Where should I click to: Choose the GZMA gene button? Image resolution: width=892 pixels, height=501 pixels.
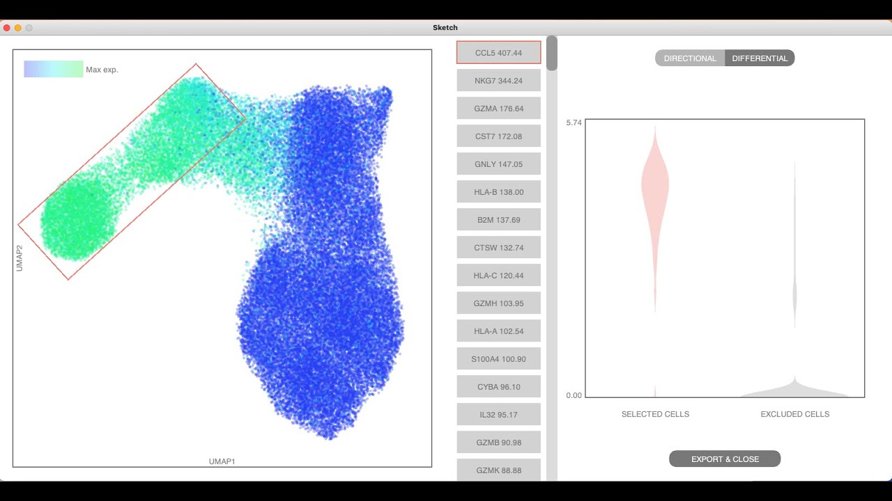point(498,109)
